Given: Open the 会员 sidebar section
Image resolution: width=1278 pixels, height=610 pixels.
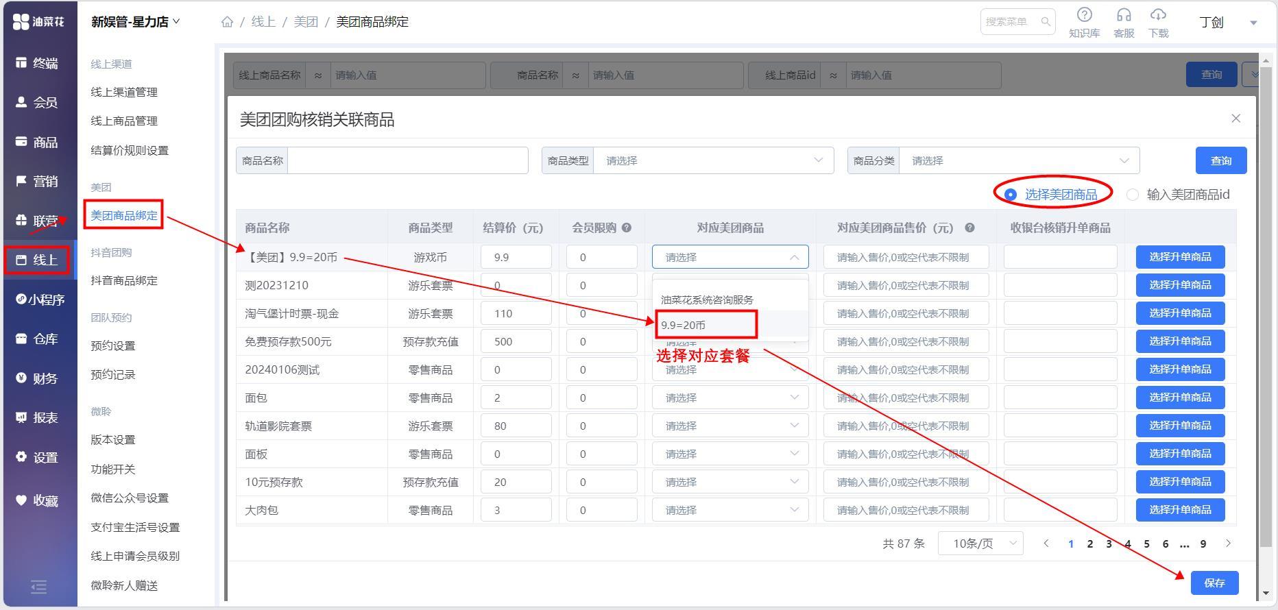Looking at the screenshot, I should coord(38,103).
